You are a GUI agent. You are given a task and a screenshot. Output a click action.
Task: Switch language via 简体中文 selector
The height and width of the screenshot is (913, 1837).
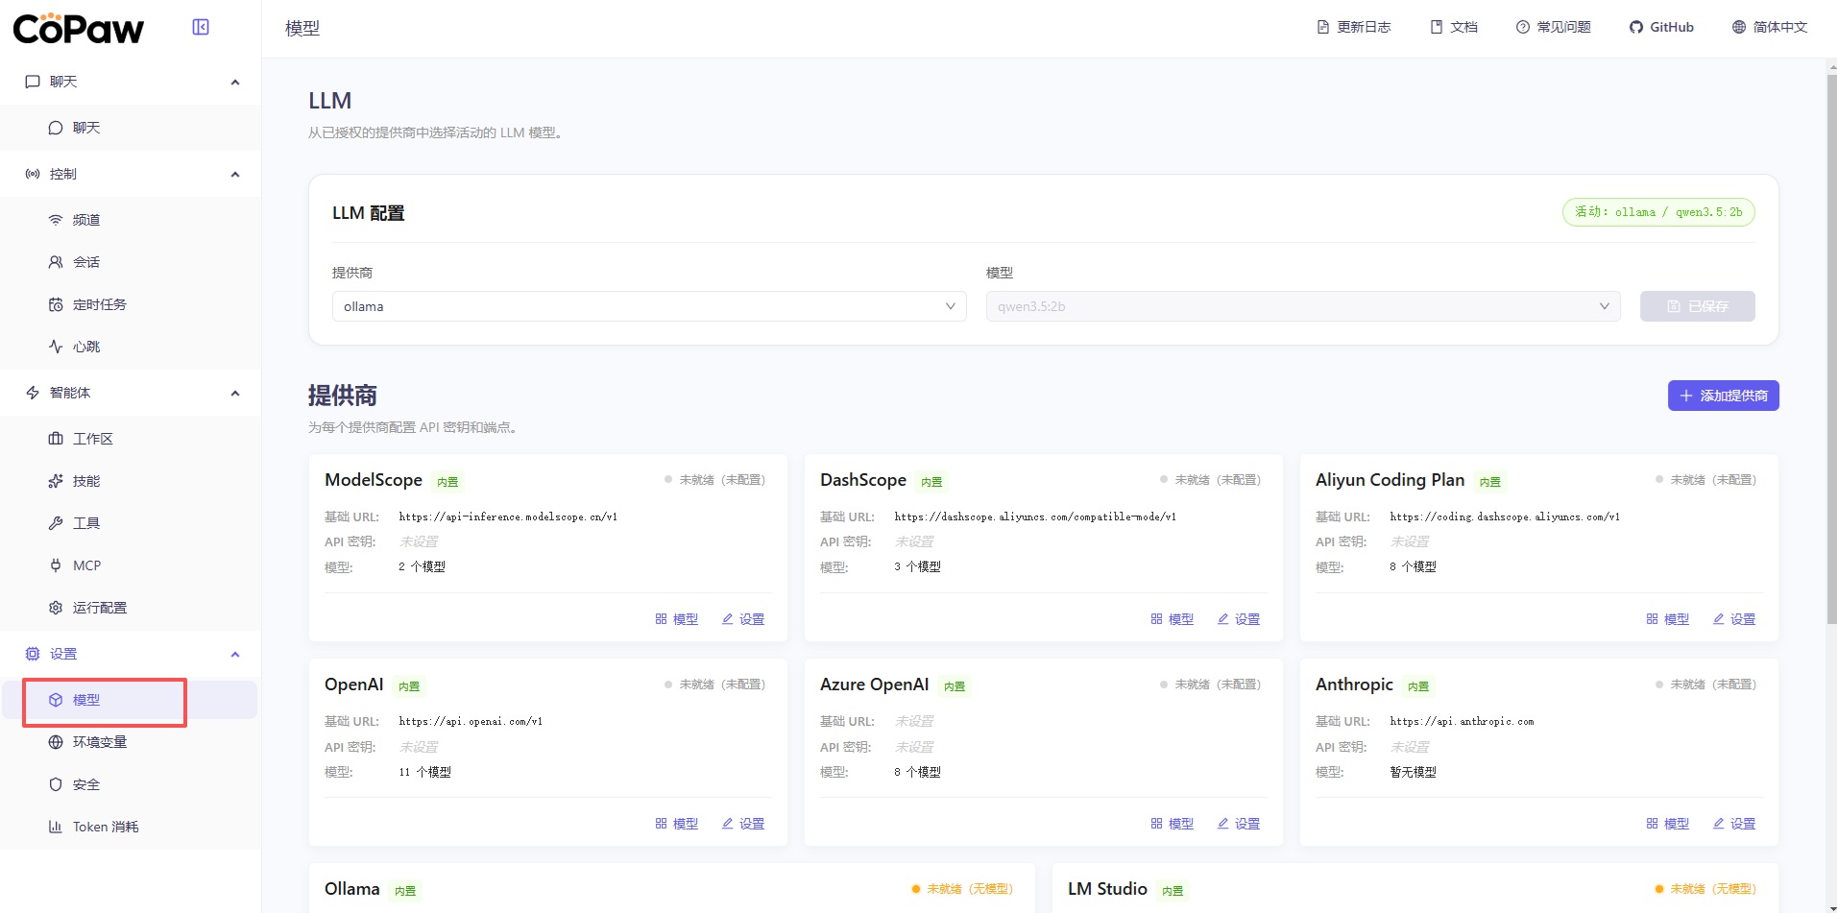pyautogui.click(x=1770, y=27)
